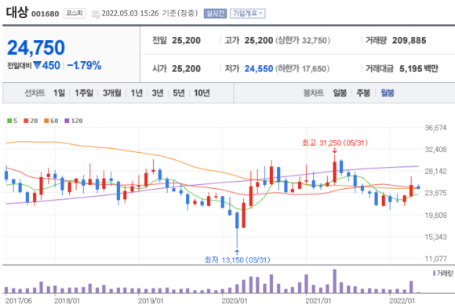Click the 시가 value 25,200
The image size is (455, 308).
tap(186, 69)
